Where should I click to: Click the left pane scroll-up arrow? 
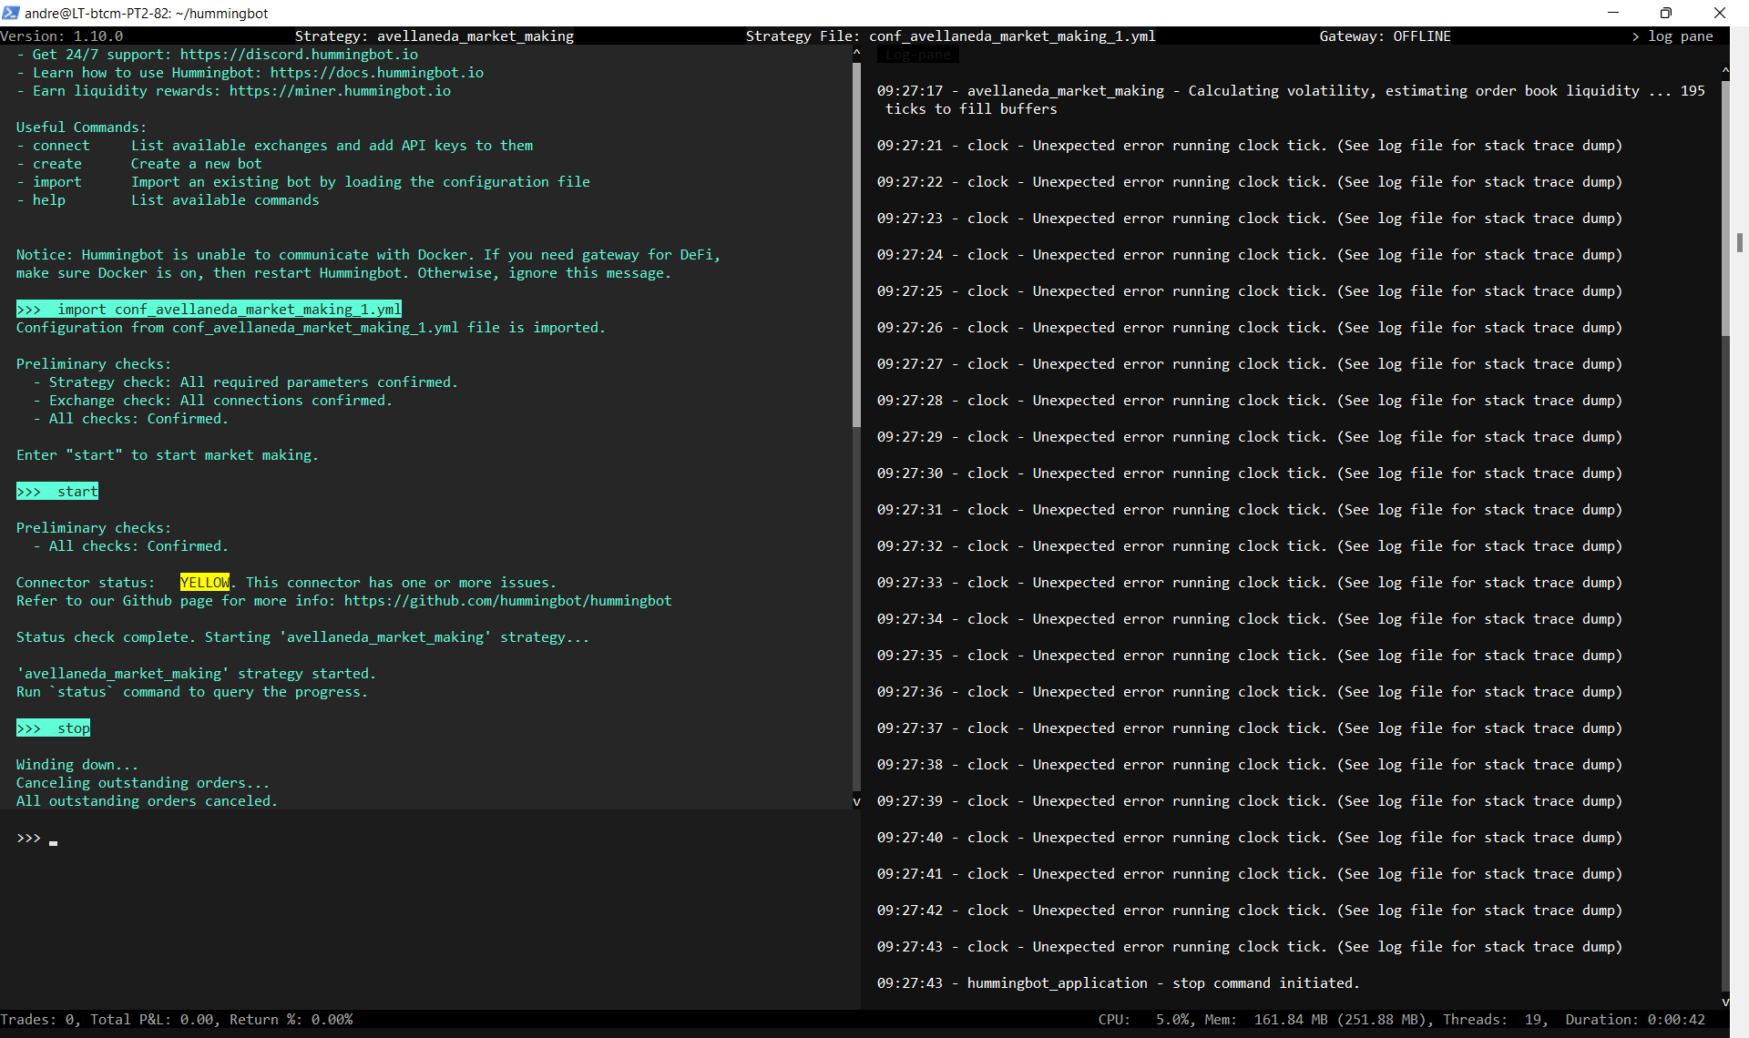[x=855, y=52]
